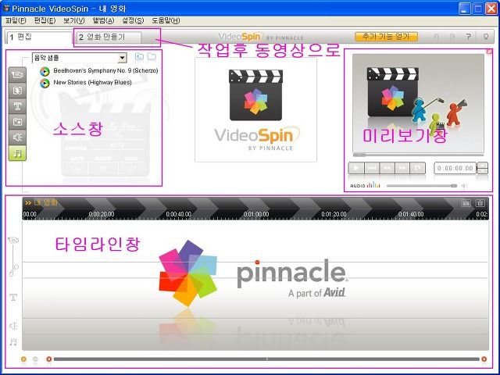Click the Undo arrow in top toolbar
500x375 pixels.
pos(436,37)
